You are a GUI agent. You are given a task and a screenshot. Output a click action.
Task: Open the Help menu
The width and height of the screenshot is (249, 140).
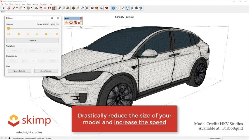click(50, 4)
